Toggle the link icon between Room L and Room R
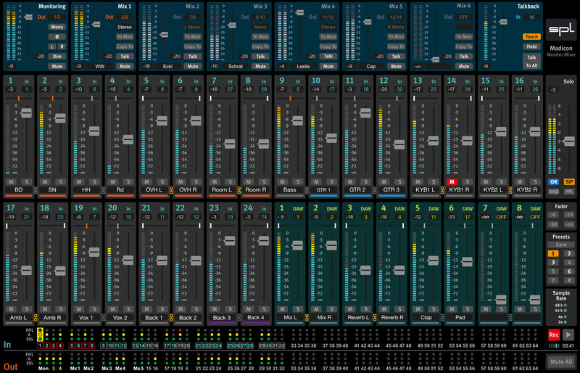Viewport: 580px width, 373px height. tap(239, 190)
